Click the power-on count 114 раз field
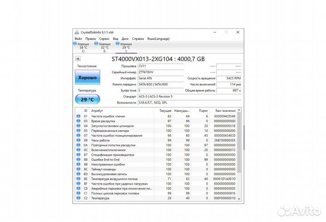The height and width of the screenshot is (222, 326). [229, 84]
